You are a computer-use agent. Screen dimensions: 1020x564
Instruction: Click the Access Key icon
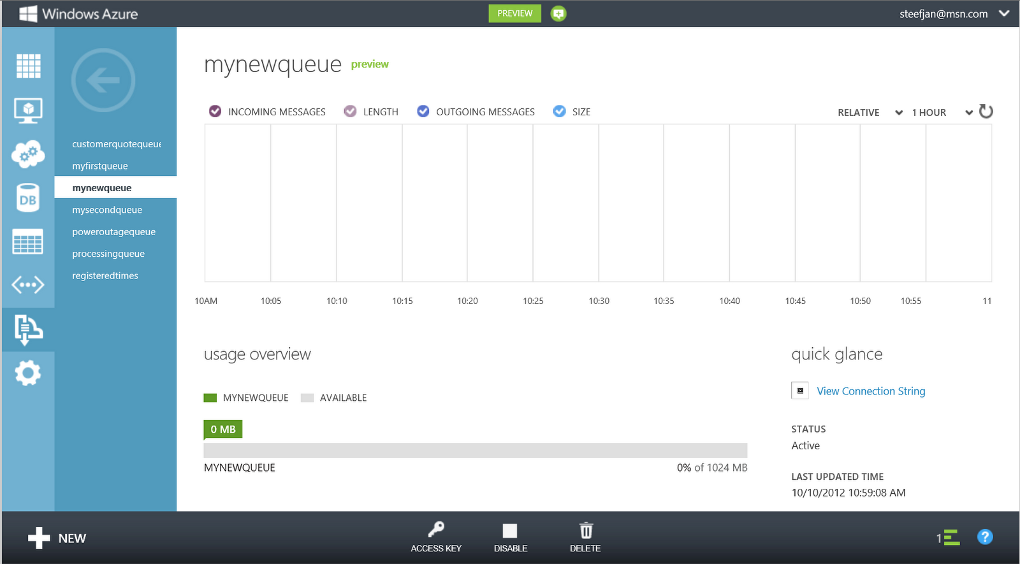[436, 529]
